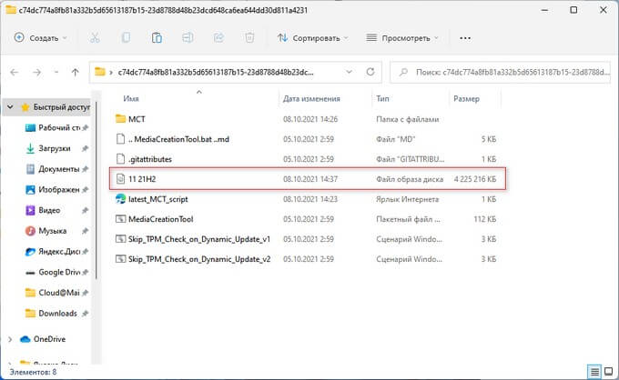Click the Cut scissors icon

click(95, 38)
